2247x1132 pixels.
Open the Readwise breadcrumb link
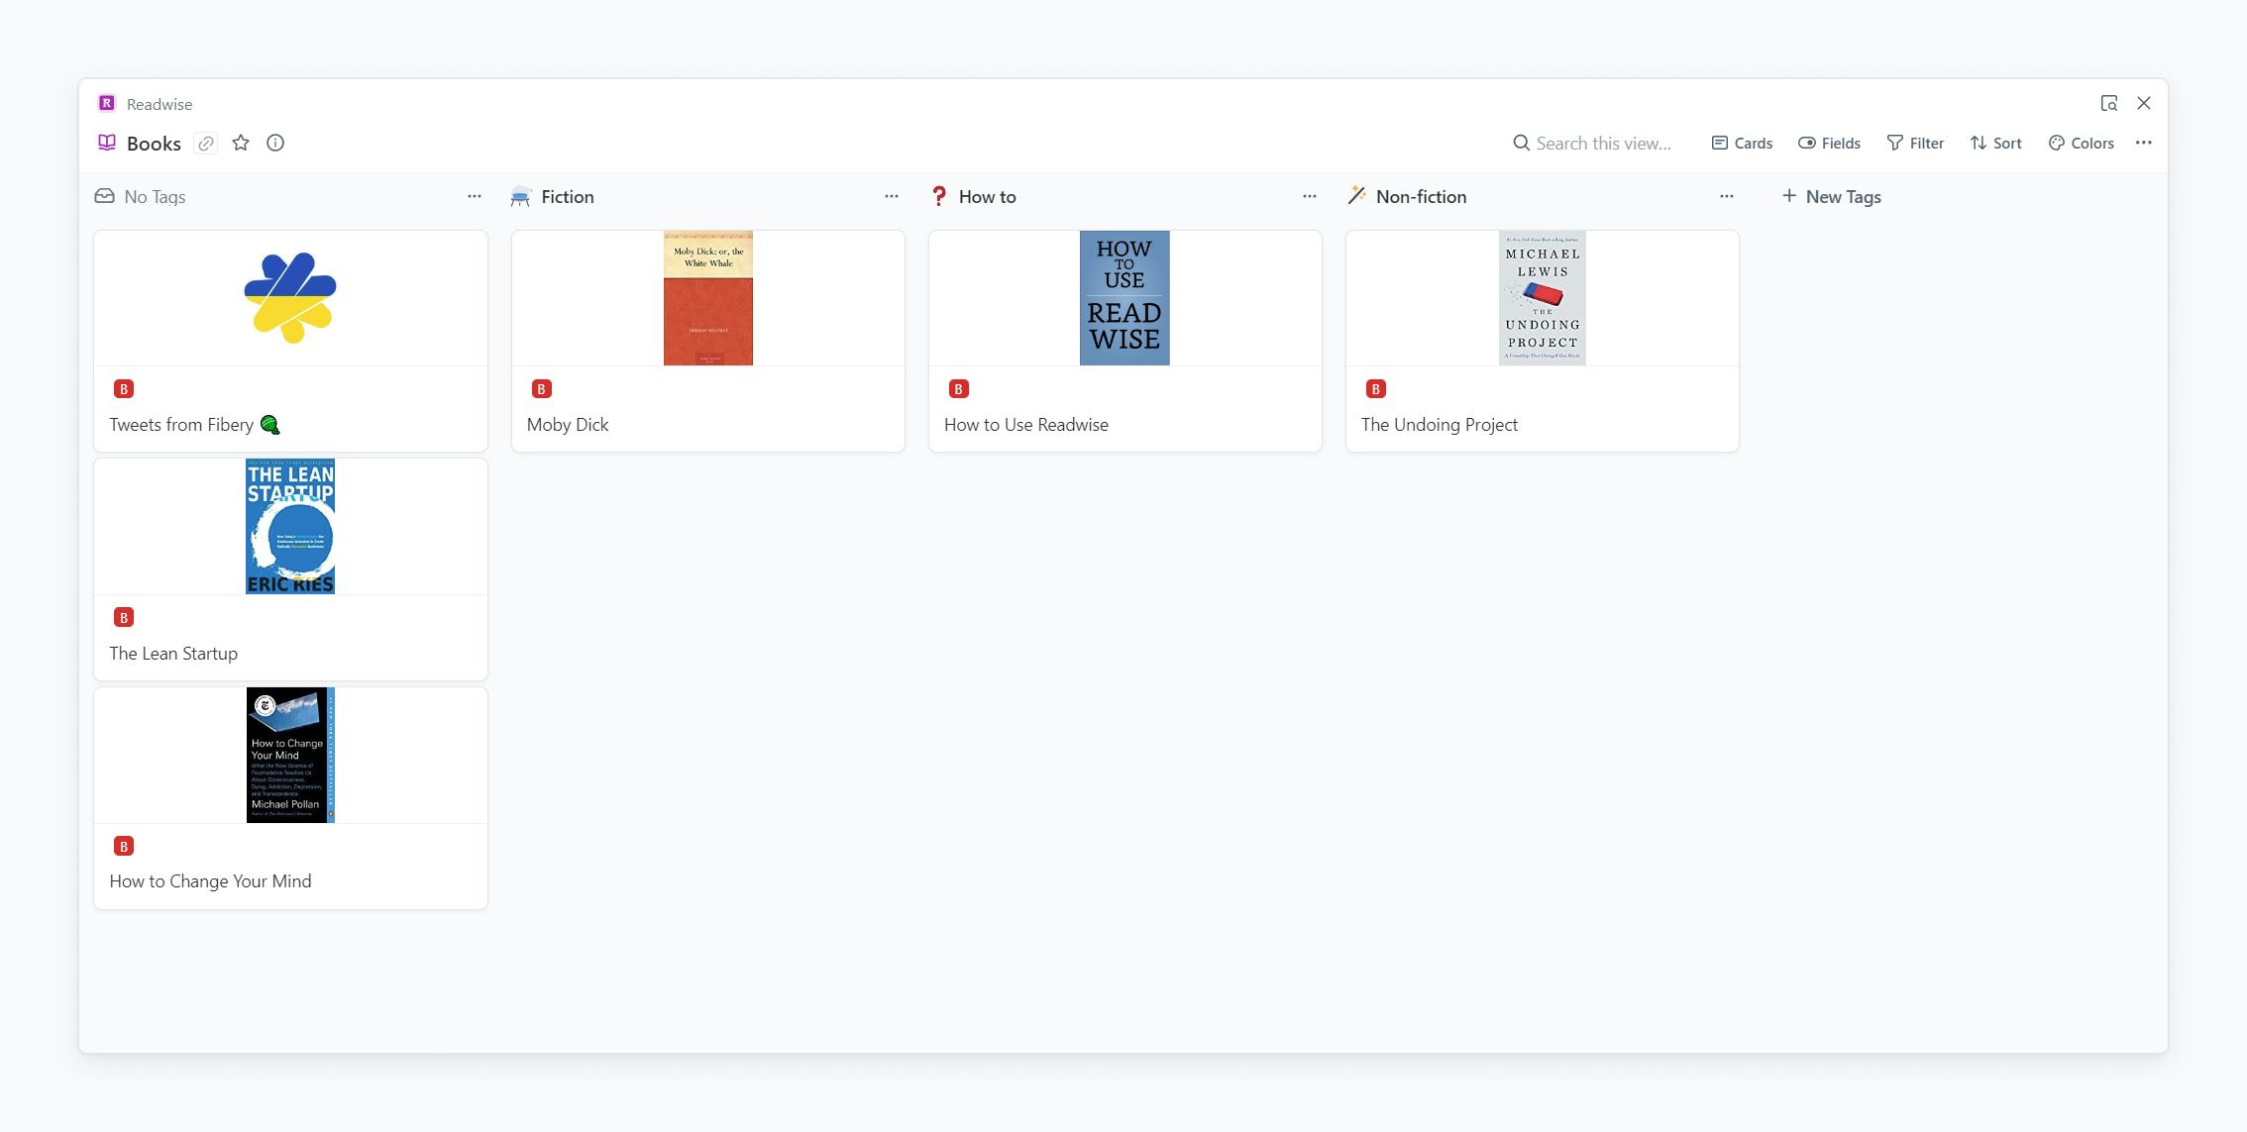pos(160,104)
